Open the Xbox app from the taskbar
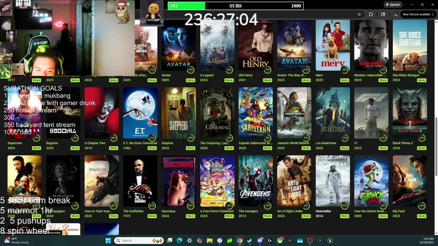This screenshot has height=246, width=438. pos(280,241)
